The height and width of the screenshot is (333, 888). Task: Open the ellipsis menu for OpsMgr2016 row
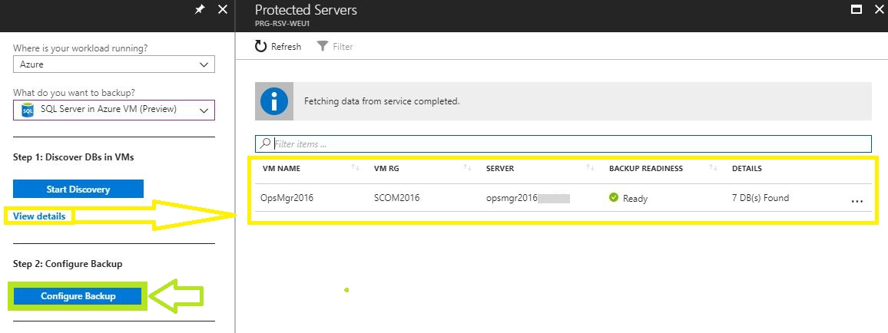(857, 201)
